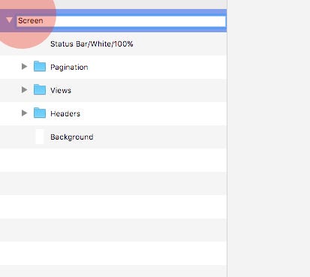
Task: Select the Pagination layer name
Action: (x=69, y=68)
